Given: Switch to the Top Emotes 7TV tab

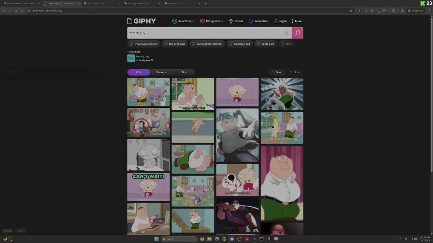Looking at the screenshot, I should point(102,3).
